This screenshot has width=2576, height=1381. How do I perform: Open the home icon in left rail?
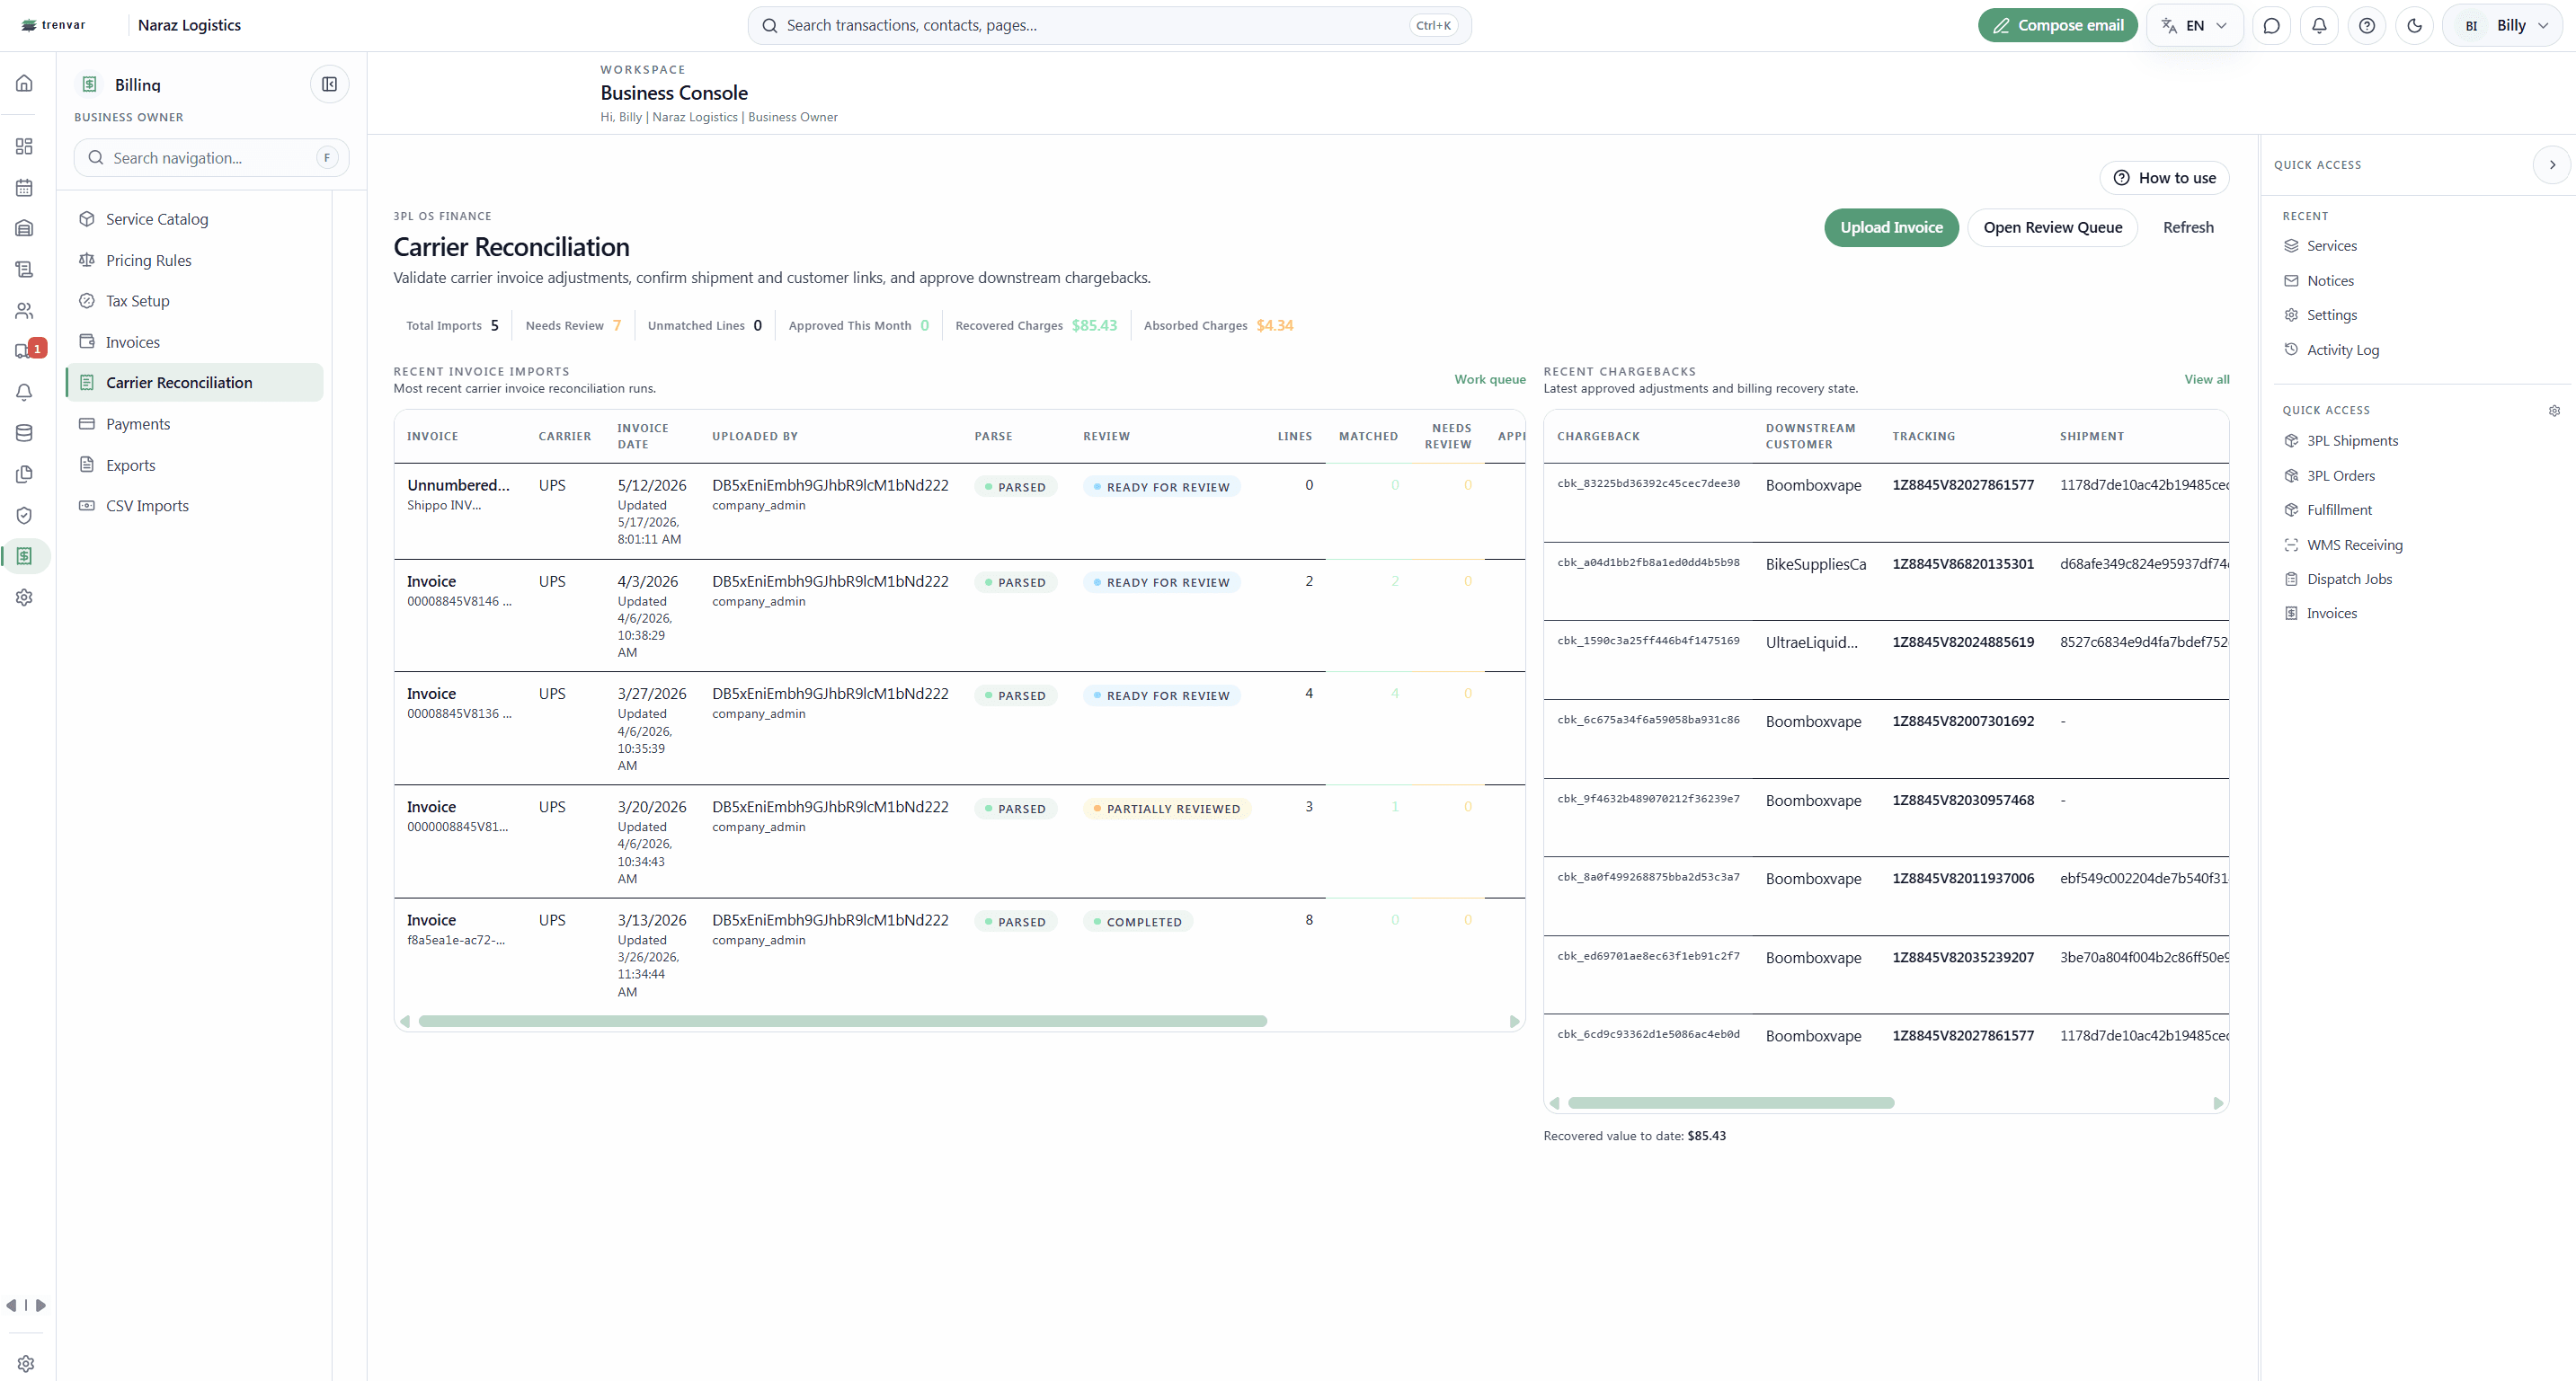pos(24,83)
